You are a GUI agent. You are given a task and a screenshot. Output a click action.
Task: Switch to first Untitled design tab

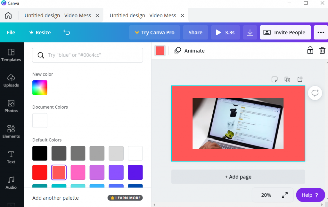click(x=58, y=15)
